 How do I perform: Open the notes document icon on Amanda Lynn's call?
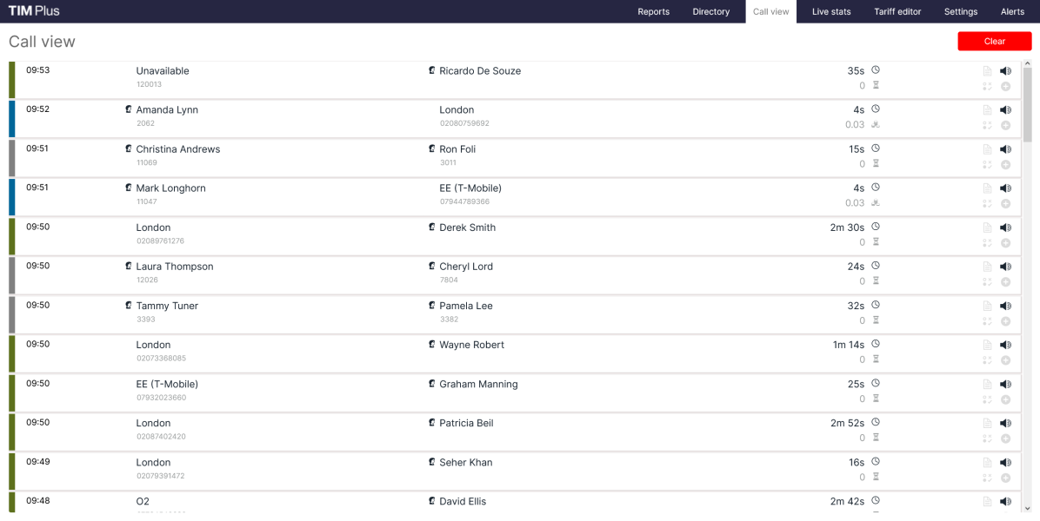[x=987, y=110]
